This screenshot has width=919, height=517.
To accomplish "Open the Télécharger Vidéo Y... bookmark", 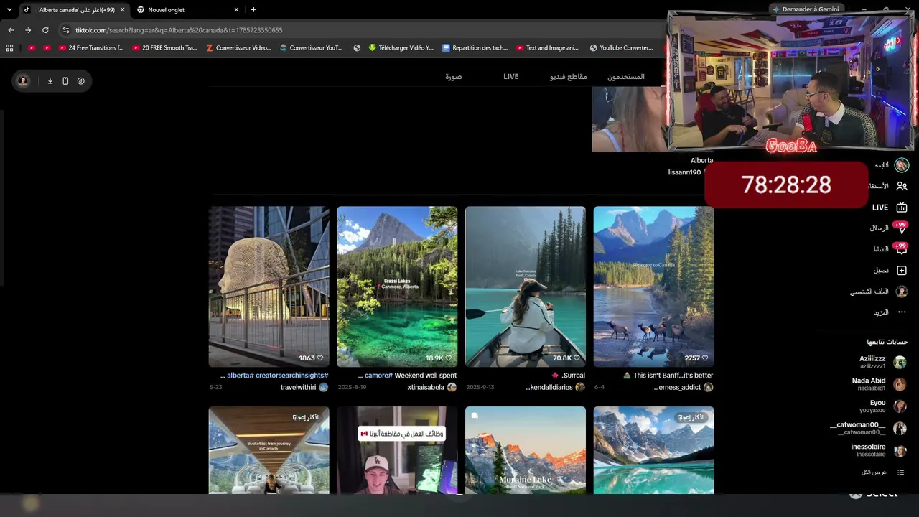I will [401, 48].
